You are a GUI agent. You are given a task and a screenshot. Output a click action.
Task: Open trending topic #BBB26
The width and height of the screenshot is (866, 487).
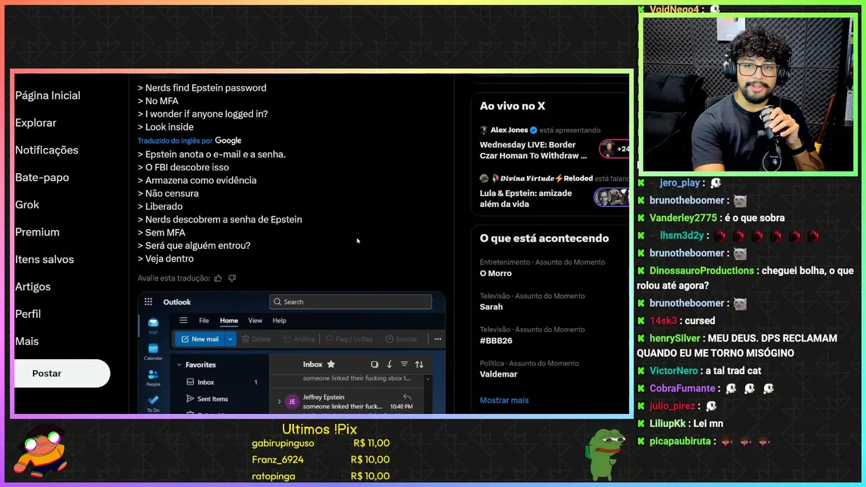(x=496, y=341)
